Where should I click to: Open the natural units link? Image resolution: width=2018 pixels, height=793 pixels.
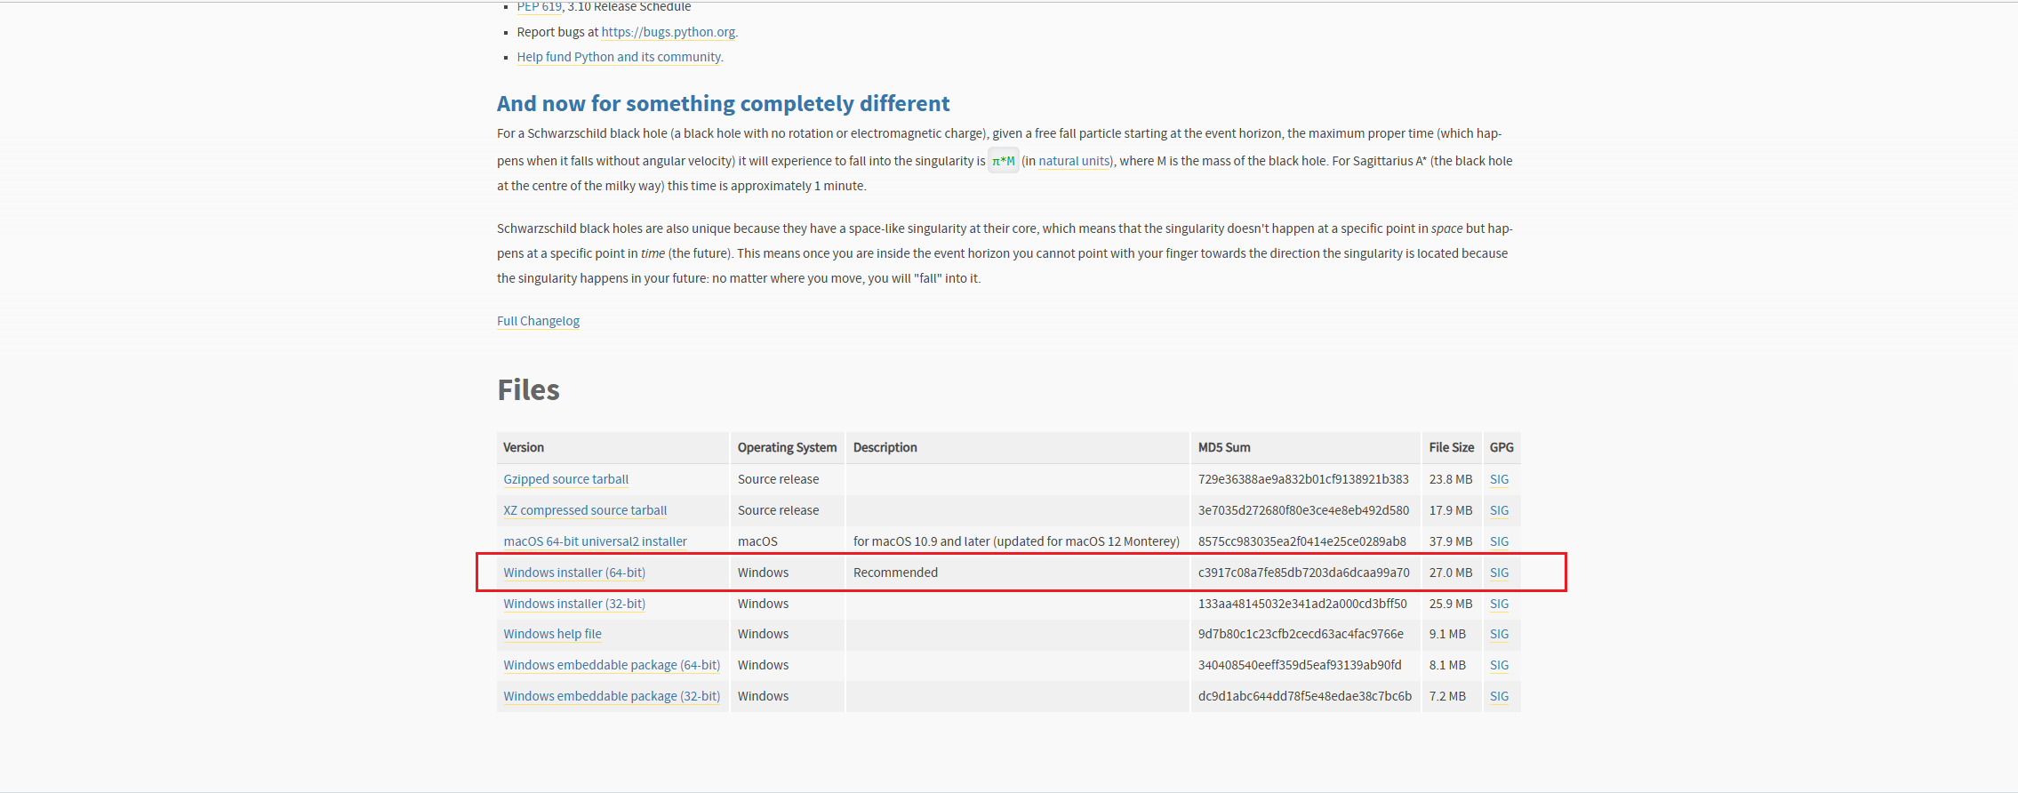coord(1074,161)
